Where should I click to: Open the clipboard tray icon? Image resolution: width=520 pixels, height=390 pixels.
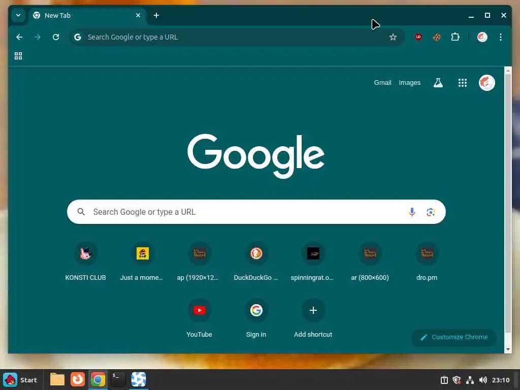[444, 380]
